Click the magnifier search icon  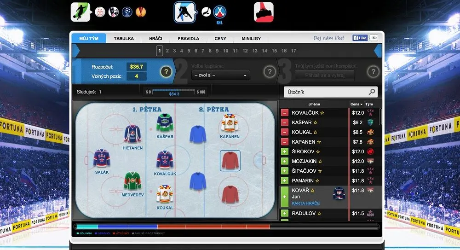372,92
